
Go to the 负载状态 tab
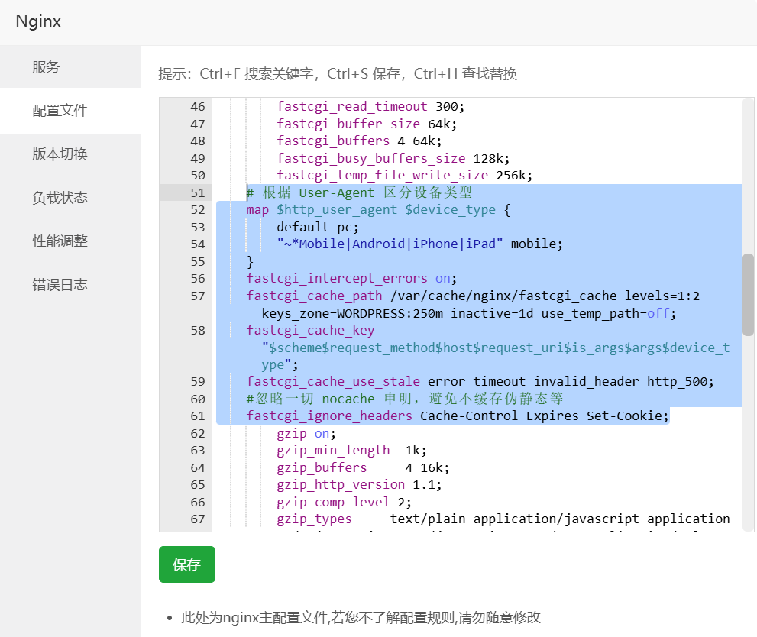coord(60,198)
